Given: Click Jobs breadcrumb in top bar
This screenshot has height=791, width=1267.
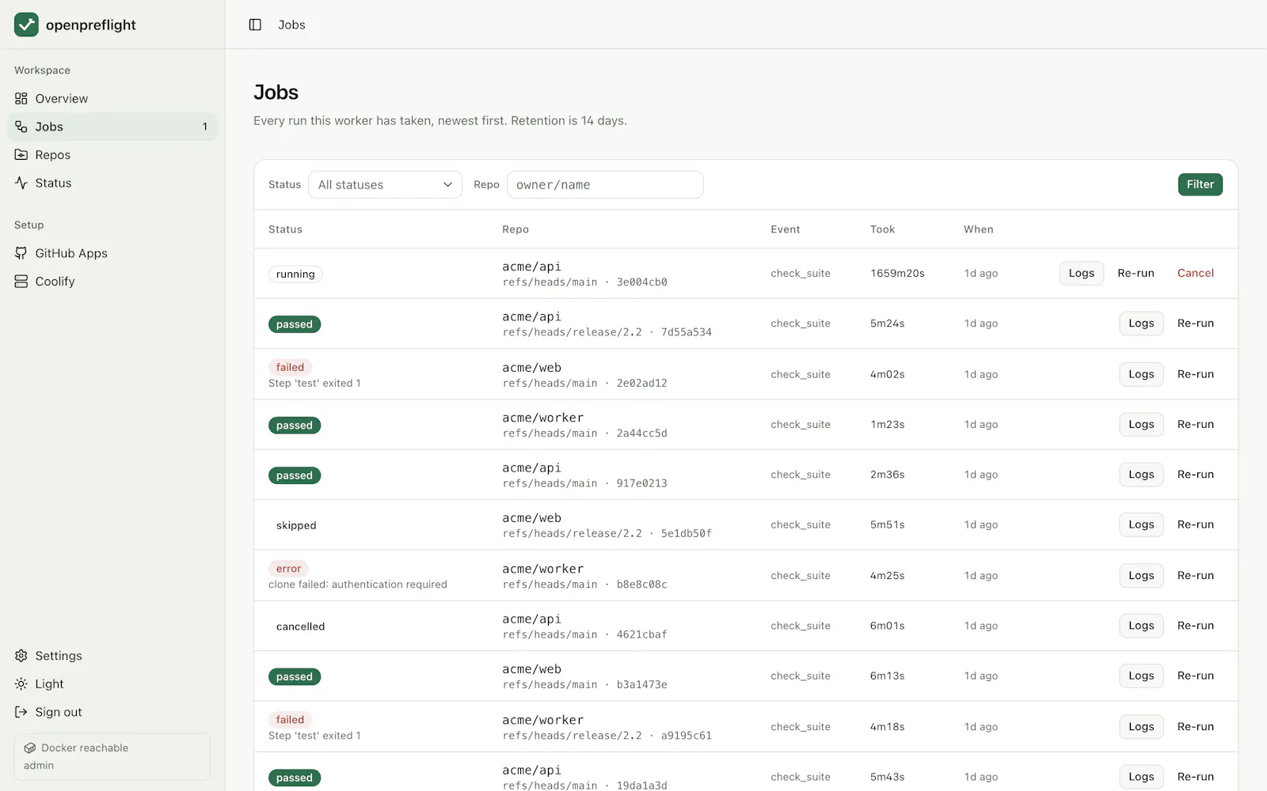Looking at the screenshot, I should tap(291, 25).
